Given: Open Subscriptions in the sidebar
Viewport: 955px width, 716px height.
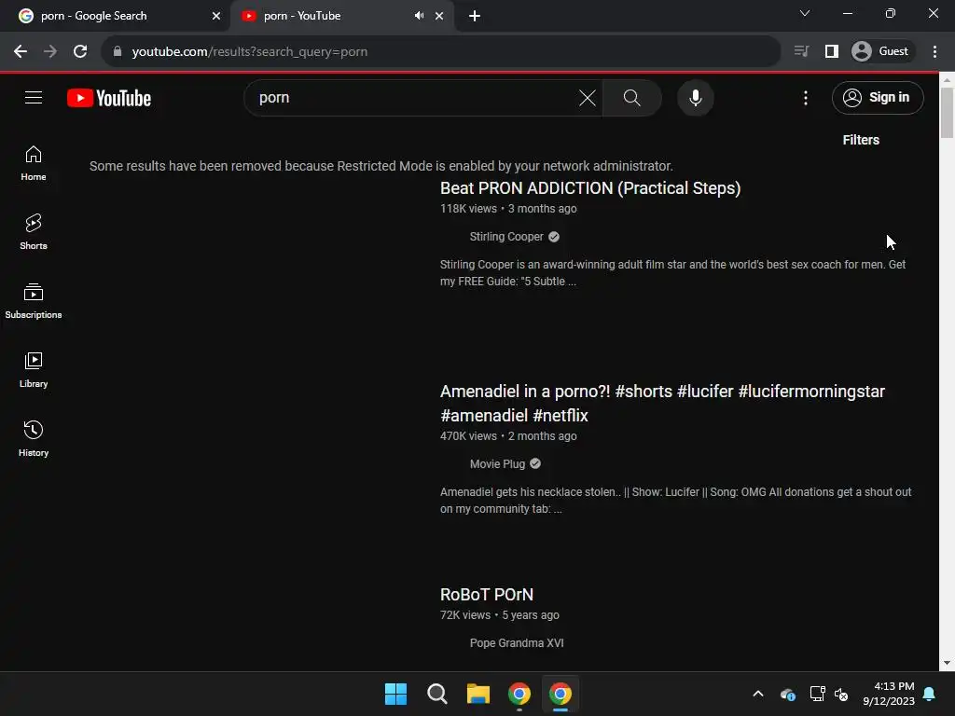Looking at the screenshot, I should [x=34, y=301].
